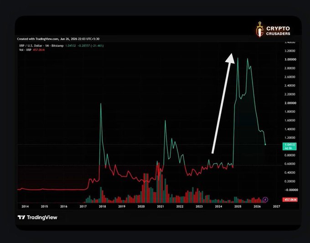
Task: Click the 2026 label on time axis
Action: pos(257,207)
